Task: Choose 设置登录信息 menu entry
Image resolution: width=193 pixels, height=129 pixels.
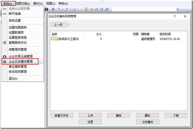Action: (23, 38)
